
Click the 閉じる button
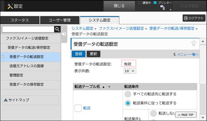point(119,6)
